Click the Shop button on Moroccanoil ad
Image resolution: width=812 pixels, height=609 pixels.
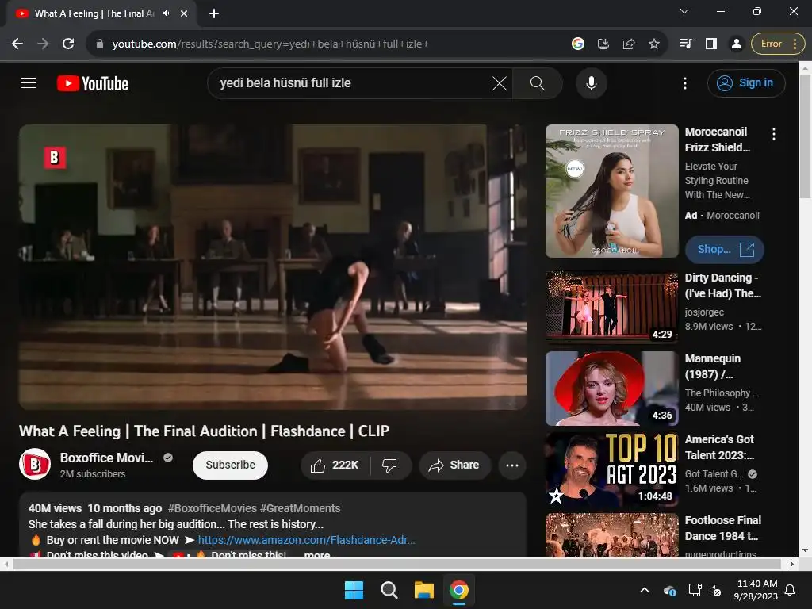click(x=725, y=250)
